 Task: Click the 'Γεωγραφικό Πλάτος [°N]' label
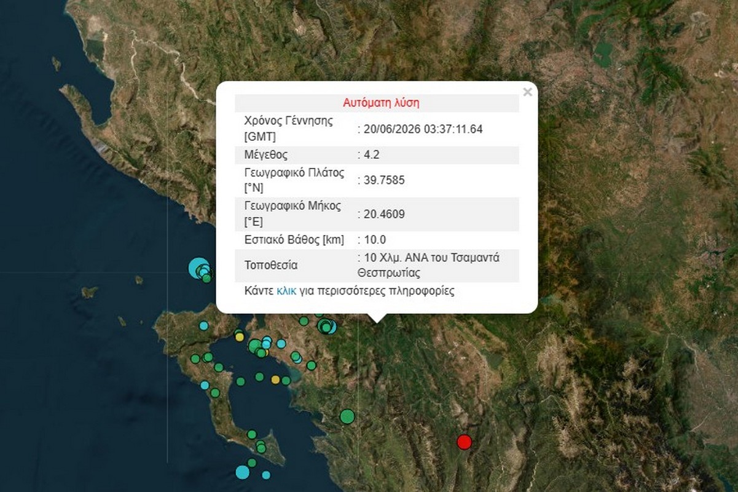294,180
